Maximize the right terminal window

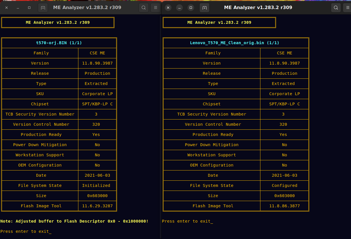point(191,8)
